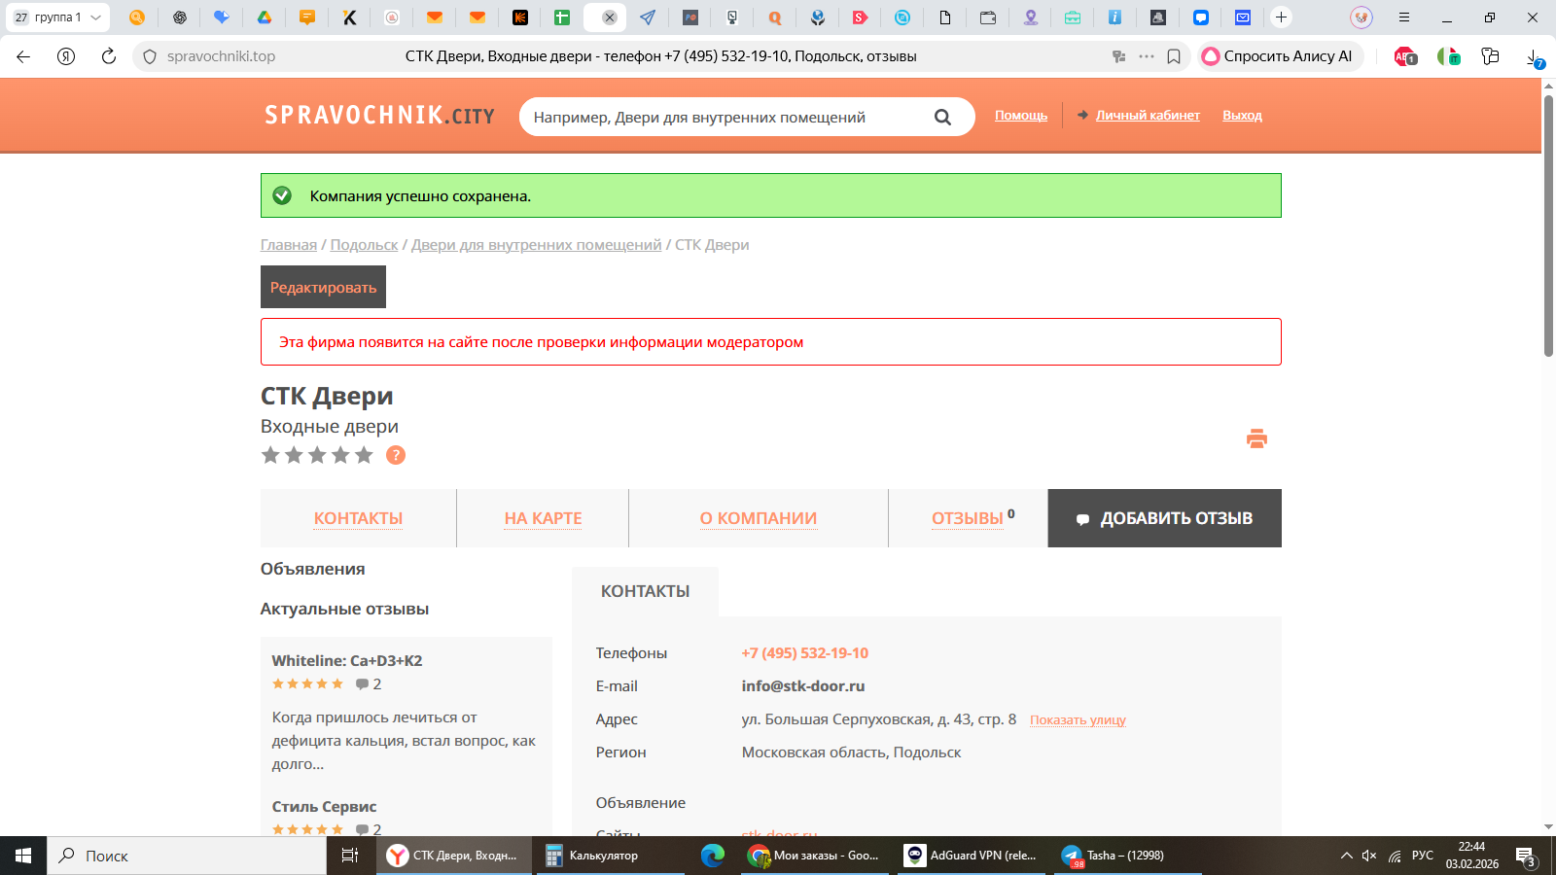Click the email info@stk-door.ru
The width and height of the screenshot is (1556, 875).
pyautogui.click(x=802, y=686)
